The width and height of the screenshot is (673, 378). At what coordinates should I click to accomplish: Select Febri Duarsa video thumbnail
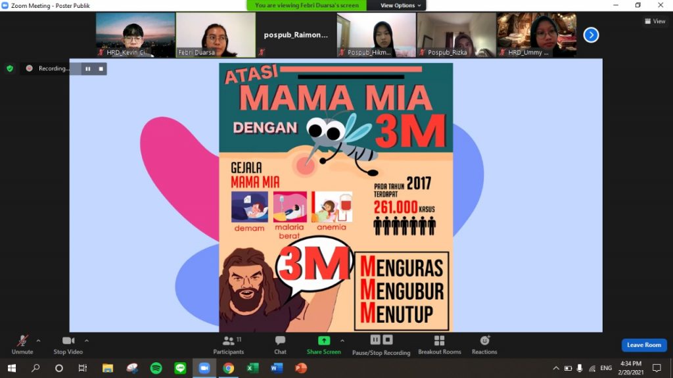[x=216, y=35]
